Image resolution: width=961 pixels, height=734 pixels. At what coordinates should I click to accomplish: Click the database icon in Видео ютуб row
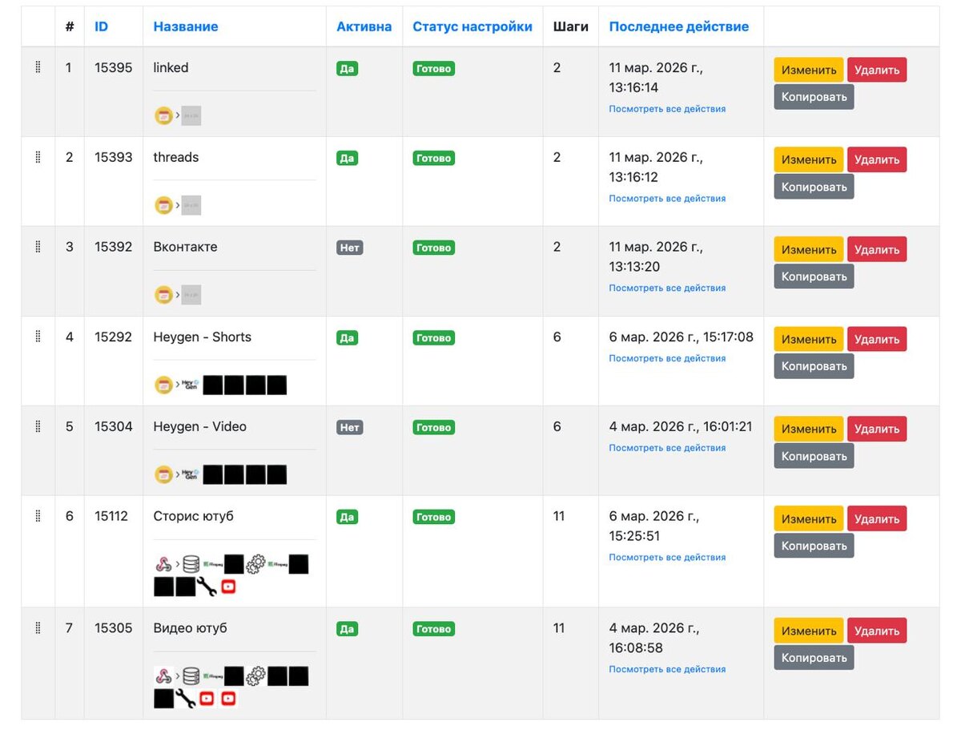coord(191,676)
